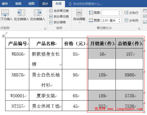147x115 pixels.
Task: Open the Cell Size dialog launcher
Action: pyautogui.click(x=139, y=29)
